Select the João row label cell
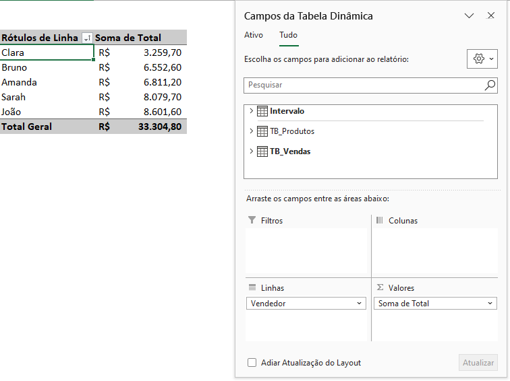Screen dimensions: 510x381 pos(47,112)
